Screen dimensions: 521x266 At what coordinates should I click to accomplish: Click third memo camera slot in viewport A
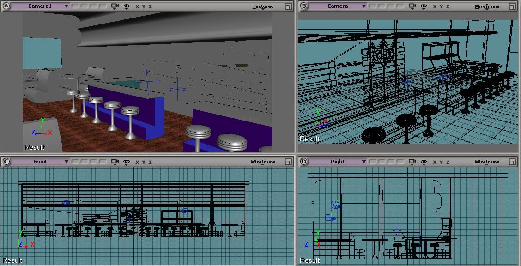point(94,6)
